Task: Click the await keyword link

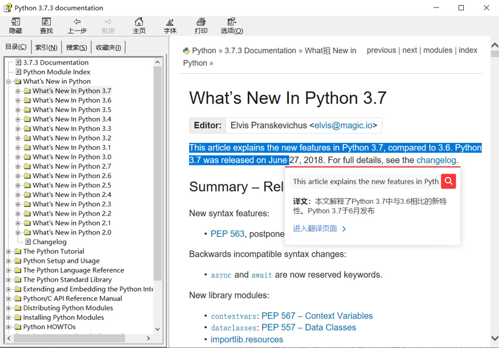Action: 261,275
